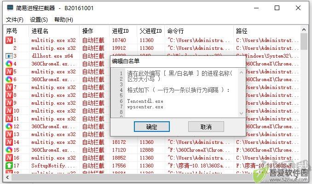Image resolution: width=312 pixels, height=184 pixels.
Task: Open the 帮助(H) menu
Action: click(64, 20)
